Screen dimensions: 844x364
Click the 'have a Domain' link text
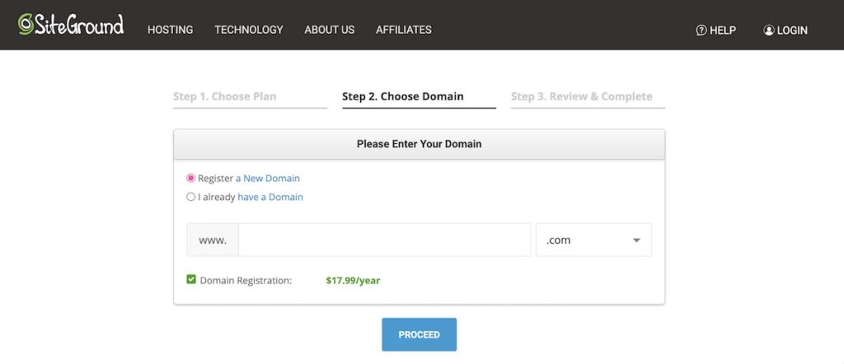pyautogui.click(x=270, y=197)
